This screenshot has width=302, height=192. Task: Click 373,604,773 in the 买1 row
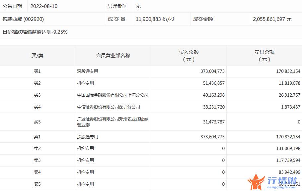tap(213, 71)
